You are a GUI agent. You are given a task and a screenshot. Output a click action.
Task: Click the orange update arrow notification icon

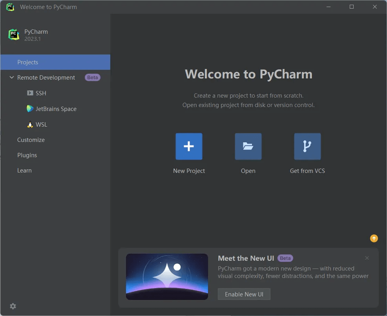pyautogui.click(x=374, y=238)
